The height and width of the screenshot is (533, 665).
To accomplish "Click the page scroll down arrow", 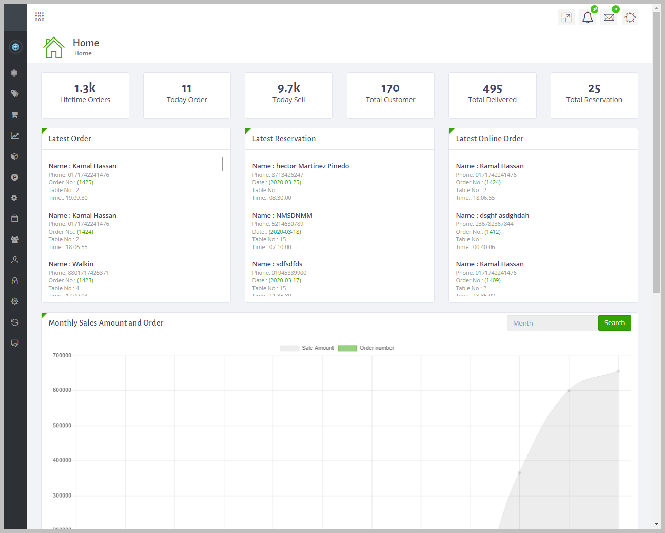I will pyautogui.click(x=656, y=524).
